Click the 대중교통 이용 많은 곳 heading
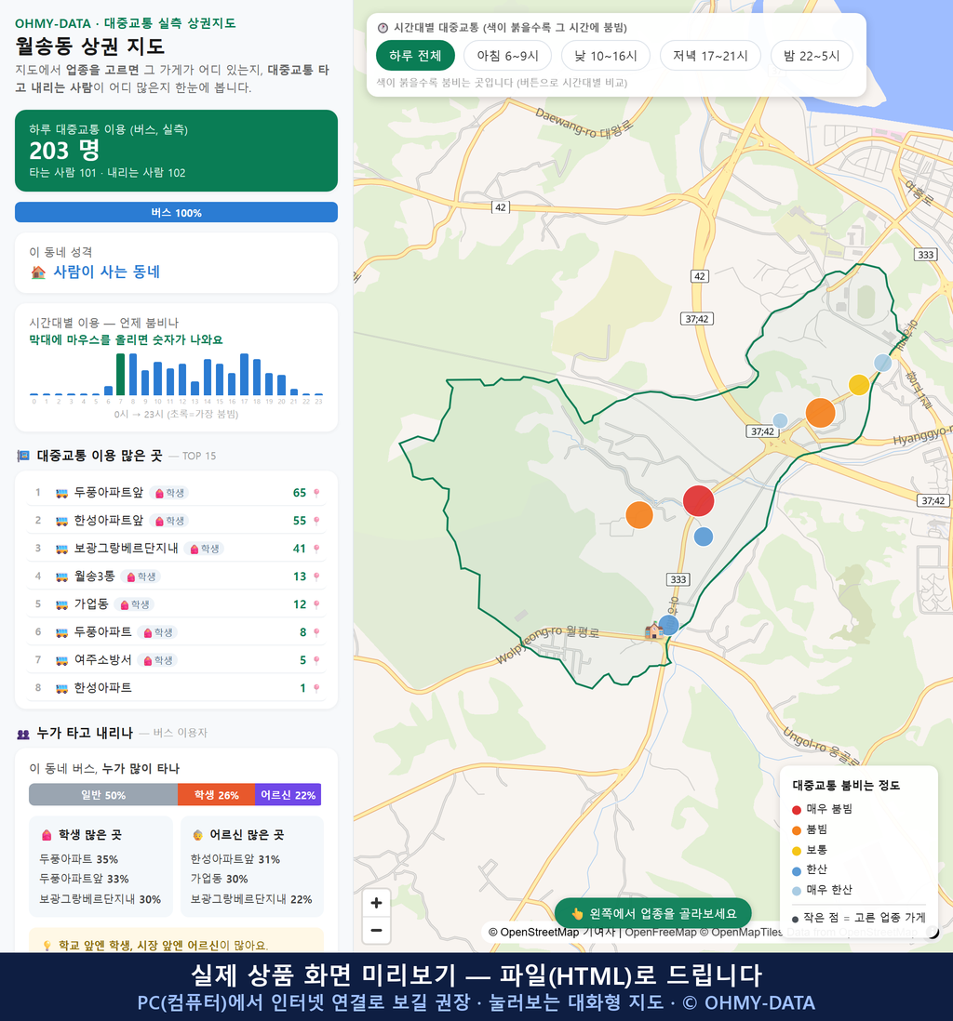Viewport: 953px width, 1021px height. (100, 456)
